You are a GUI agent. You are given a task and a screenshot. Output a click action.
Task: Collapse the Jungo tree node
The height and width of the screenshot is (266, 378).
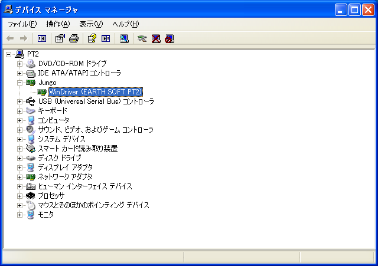point(19,83)
